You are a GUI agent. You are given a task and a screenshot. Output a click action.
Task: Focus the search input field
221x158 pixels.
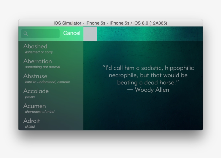click(43, 34)
